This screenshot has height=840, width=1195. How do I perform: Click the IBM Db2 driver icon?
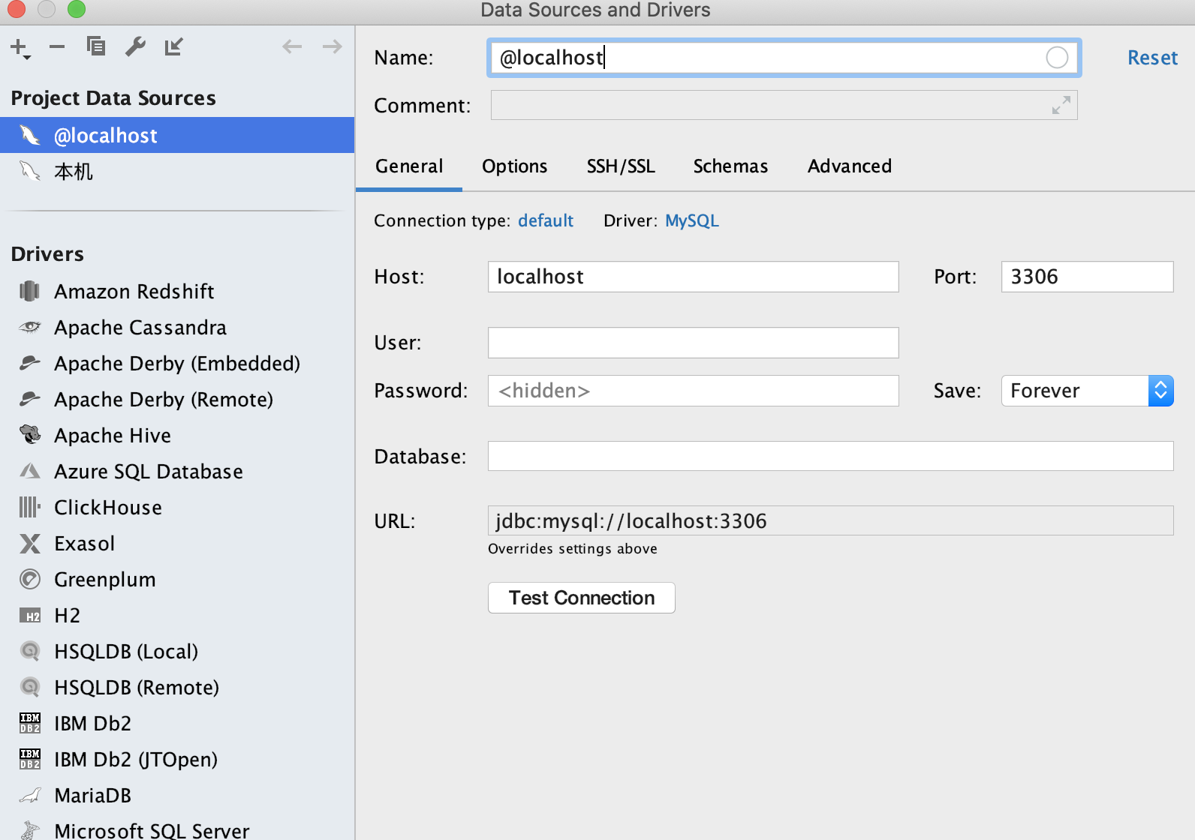coord(30,723)
